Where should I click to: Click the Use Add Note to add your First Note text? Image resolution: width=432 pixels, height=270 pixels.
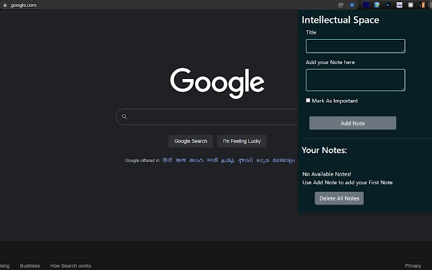pos(348,182)
